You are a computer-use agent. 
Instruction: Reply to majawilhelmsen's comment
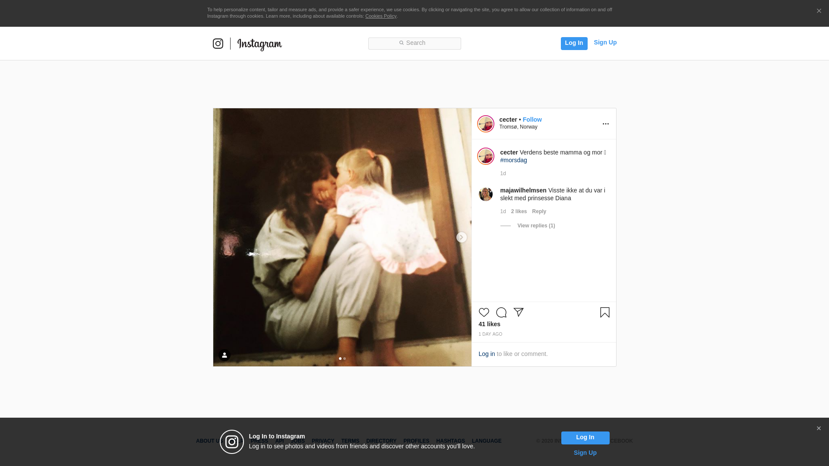pos(539,211)
